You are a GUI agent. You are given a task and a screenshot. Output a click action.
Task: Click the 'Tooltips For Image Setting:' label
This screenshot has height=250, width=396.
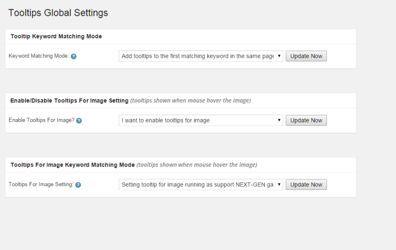click(x=41, y=184)
